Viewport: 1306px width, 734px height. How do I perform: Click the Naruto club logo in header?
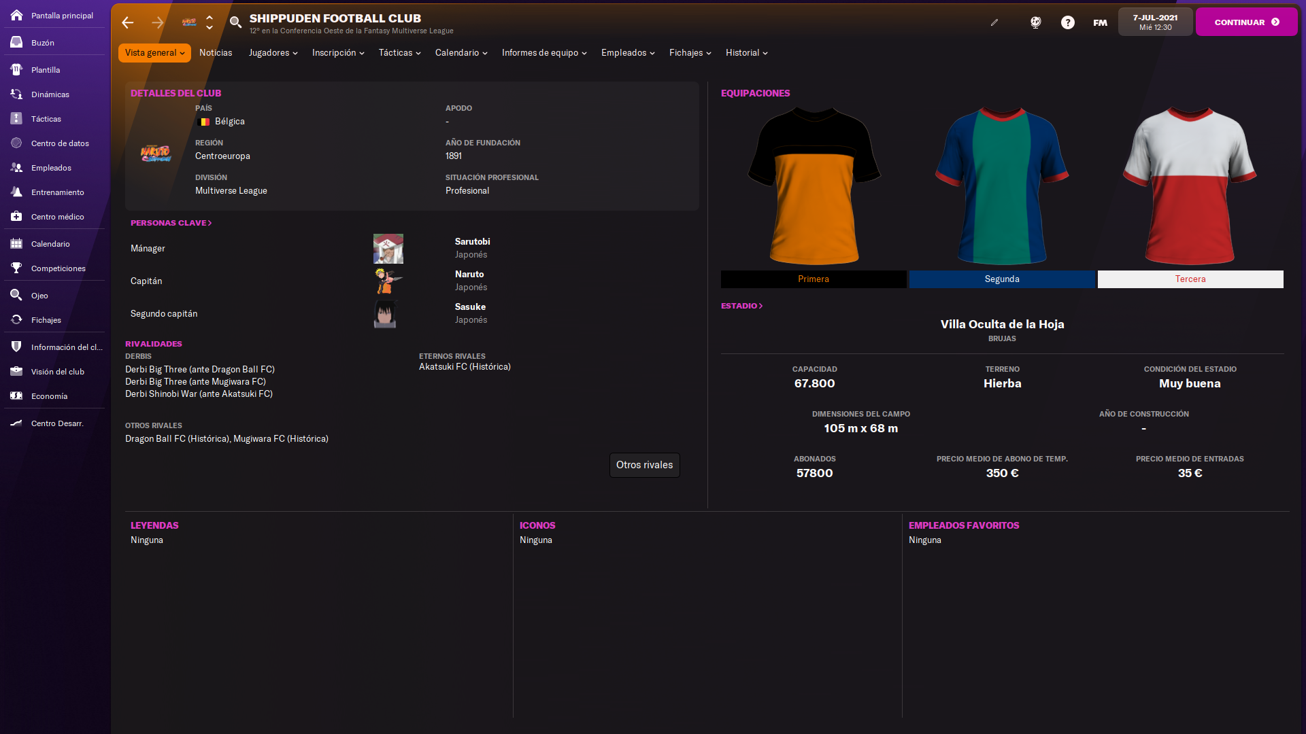pos(189,22)
